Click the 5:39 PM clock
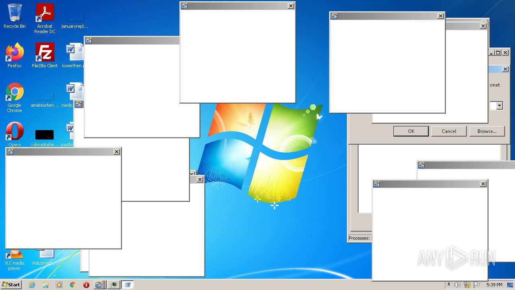This screenshot has height=290, width=515. [x=494, y=285]
